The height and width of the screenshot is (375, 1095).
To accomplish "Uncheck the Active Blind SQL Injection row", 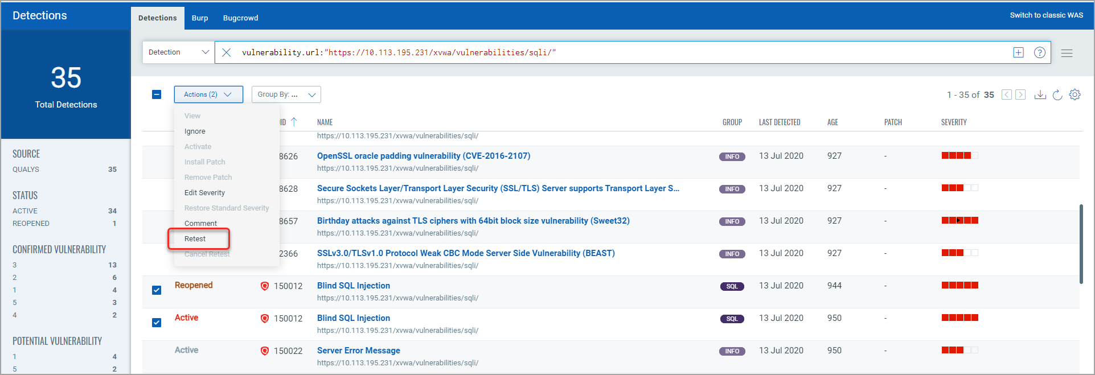I will pyautogui.click(x=157, y=323).
